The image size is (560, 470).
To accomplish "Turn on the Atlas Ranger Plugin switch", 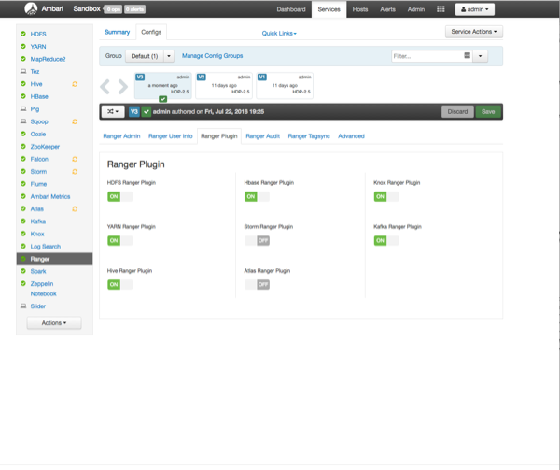I will point(257,284).
